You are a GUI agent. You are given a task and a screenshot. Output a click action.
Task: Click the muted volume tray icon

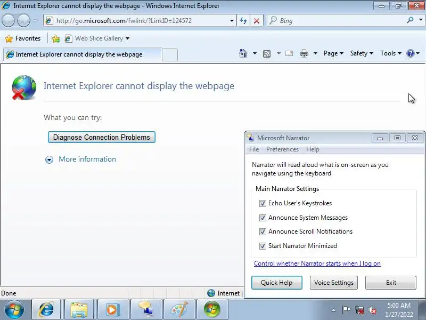(372, 310)
